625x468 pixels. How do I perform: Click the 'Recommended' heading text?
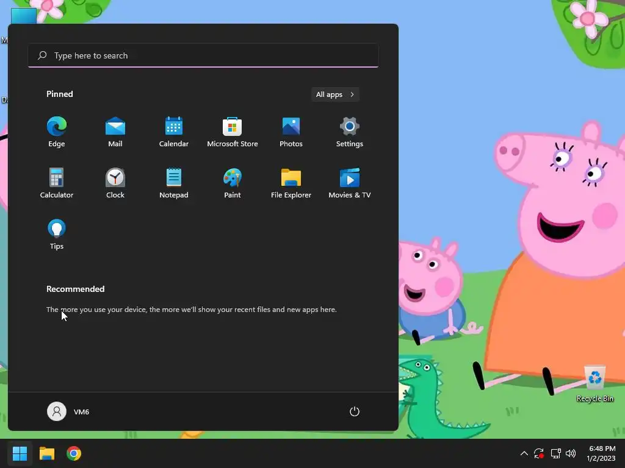[x=75, y=289]
